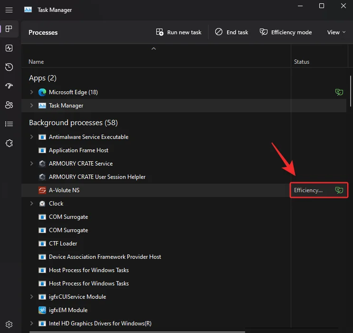Click the efficiency leaf icon on Microsoft Edge row
Viewport: 353px width, 333px height.
339,92
